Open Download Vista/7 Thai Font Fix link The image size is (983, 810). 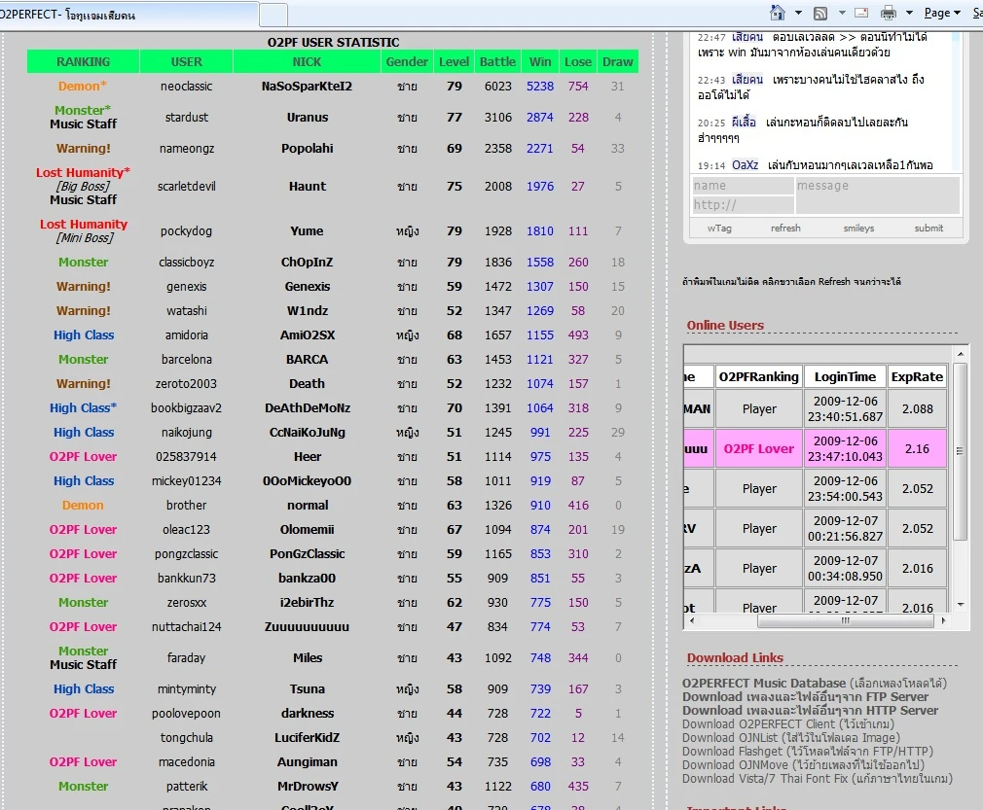pyautogui.click(x=817, y=779)
